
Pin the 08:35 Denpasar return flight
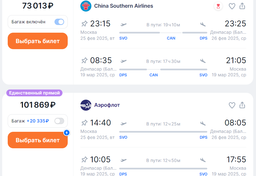click(85, 60)
